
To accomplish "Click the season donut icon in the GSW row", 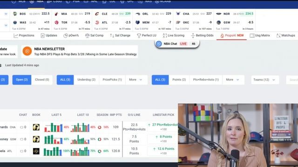I will 99,139.
